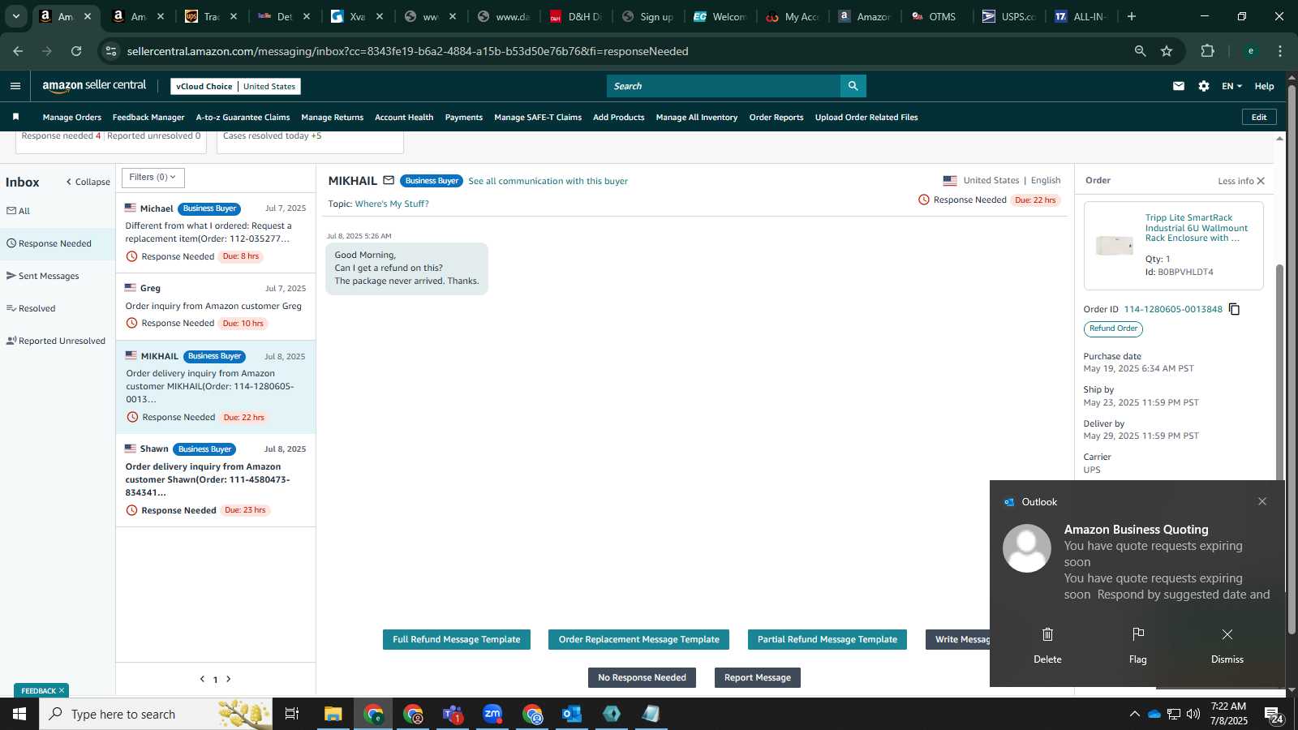Close the order info panel
The height and width of the screenshot is (730, 1298).
pyautogui.click(x=1261, y=181)
